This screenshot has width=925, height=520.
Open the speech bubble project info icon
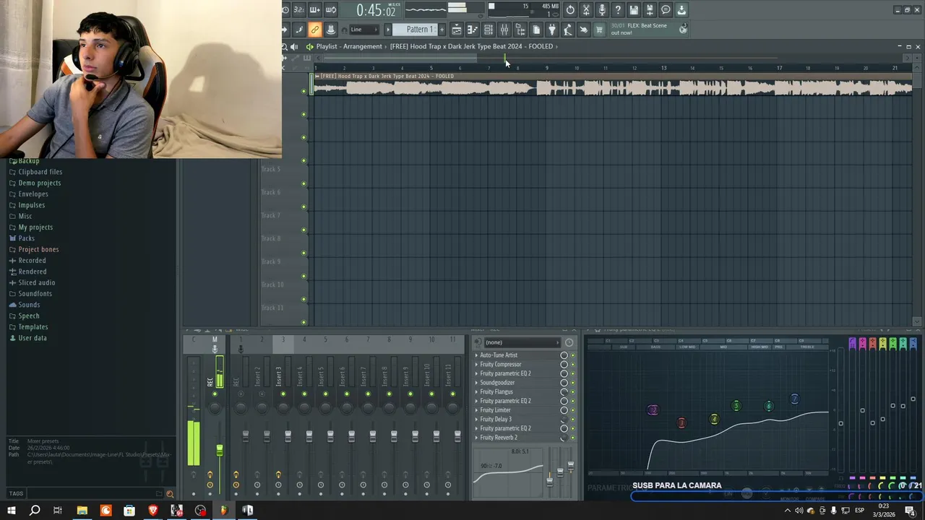point(666,10)
